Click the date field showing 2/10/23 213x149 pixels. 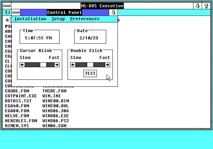(89, 38)
